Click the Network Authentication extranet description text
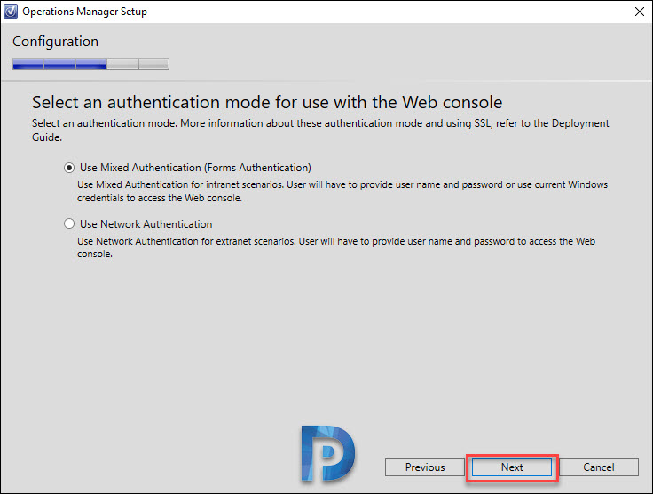Screen dimensions: 653x494 (x=336, y=247)
